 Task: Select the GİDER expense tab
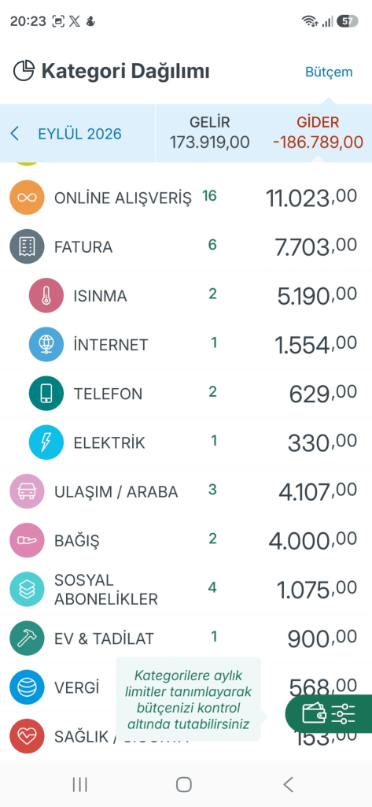318,132
